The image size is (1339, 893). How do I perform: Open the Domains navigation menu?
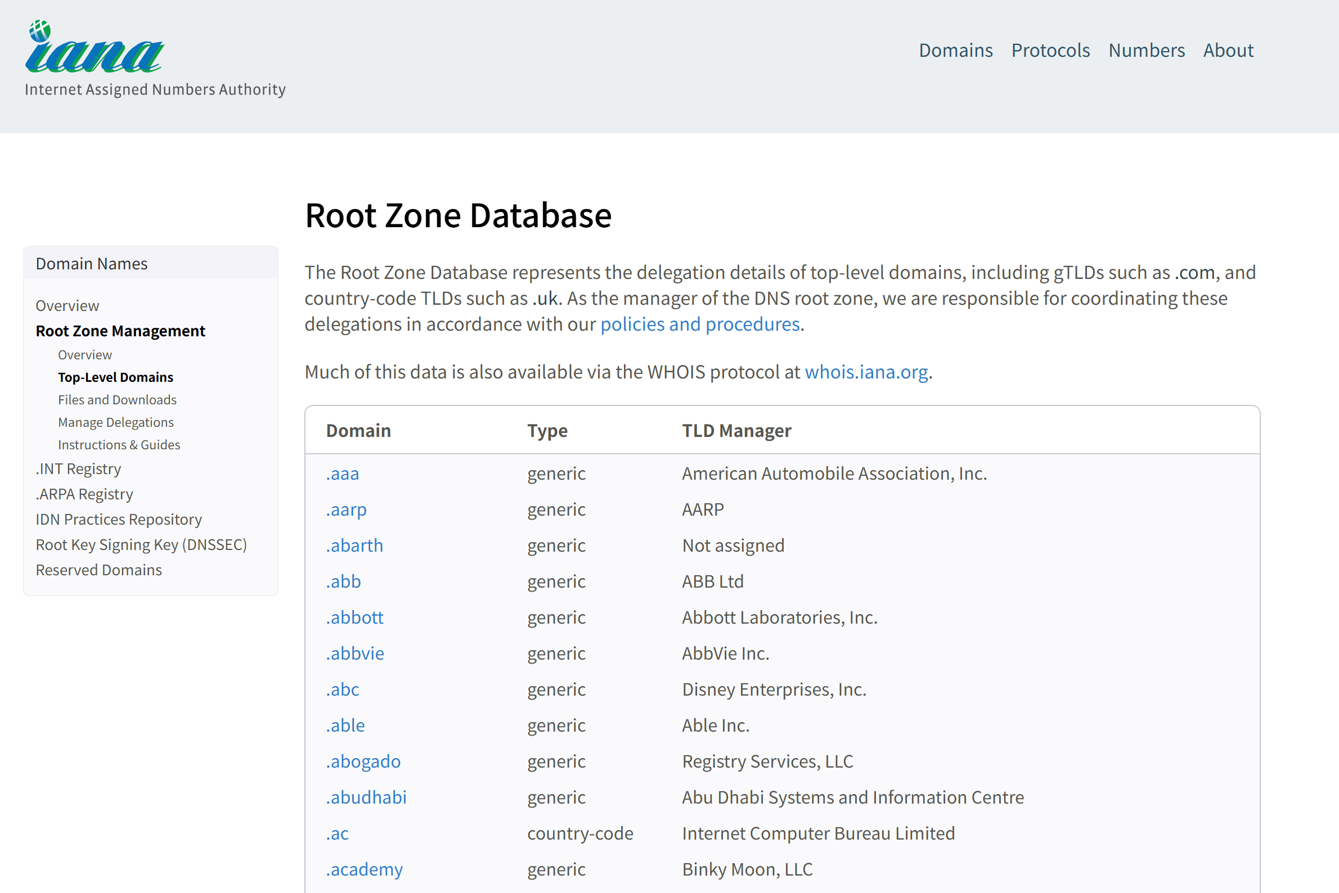click(x=955, y=50)
